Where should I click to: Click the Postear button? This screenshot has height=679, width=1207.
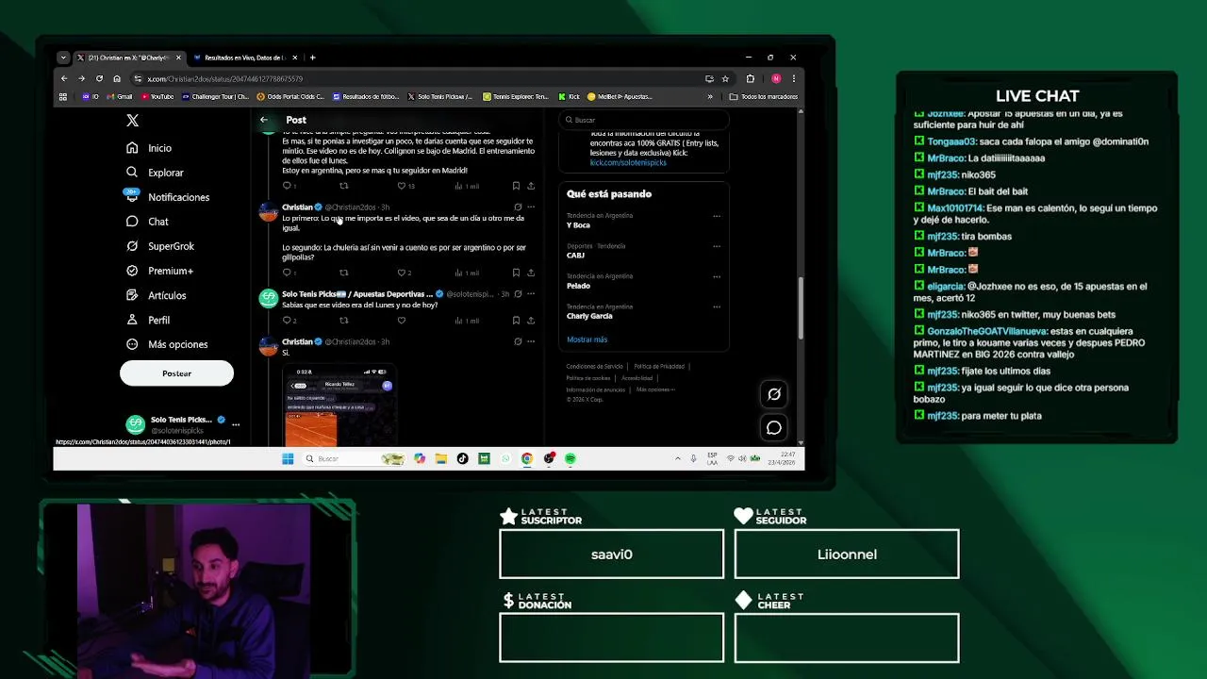click(176, 373)
